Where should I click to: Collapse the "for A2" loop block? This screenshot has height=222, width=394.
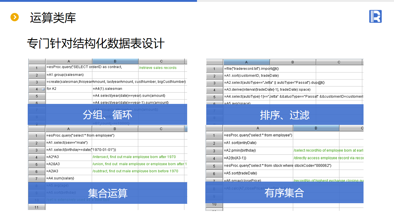pyautogui.click(x=43, y=89)
